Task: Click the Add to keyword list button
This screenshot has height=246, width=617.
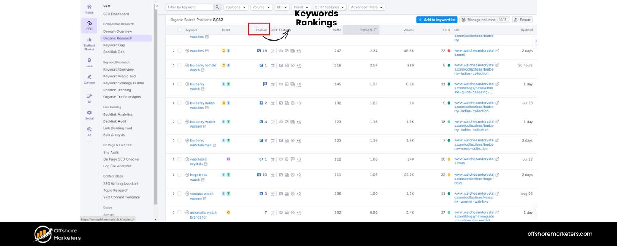Action: tap(437, 19)
